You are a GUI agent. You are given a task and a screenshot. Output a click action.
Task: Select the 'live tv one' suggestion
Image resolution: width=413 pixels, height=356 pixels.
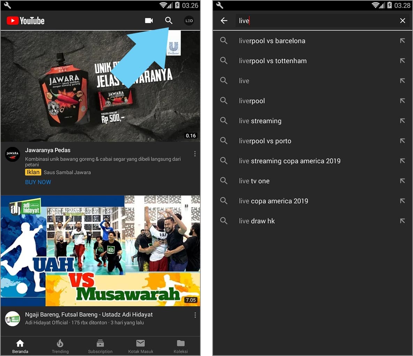point(313,181)
